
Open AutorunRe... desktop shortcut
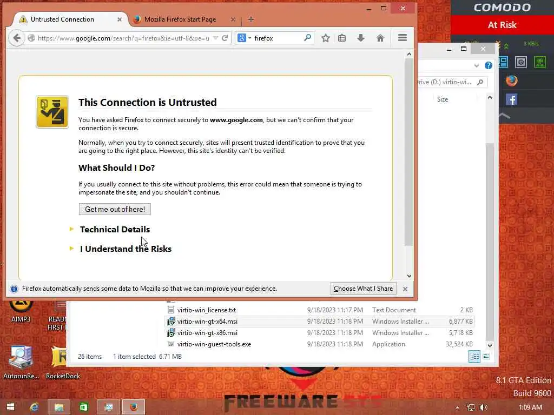click(21, 363)
